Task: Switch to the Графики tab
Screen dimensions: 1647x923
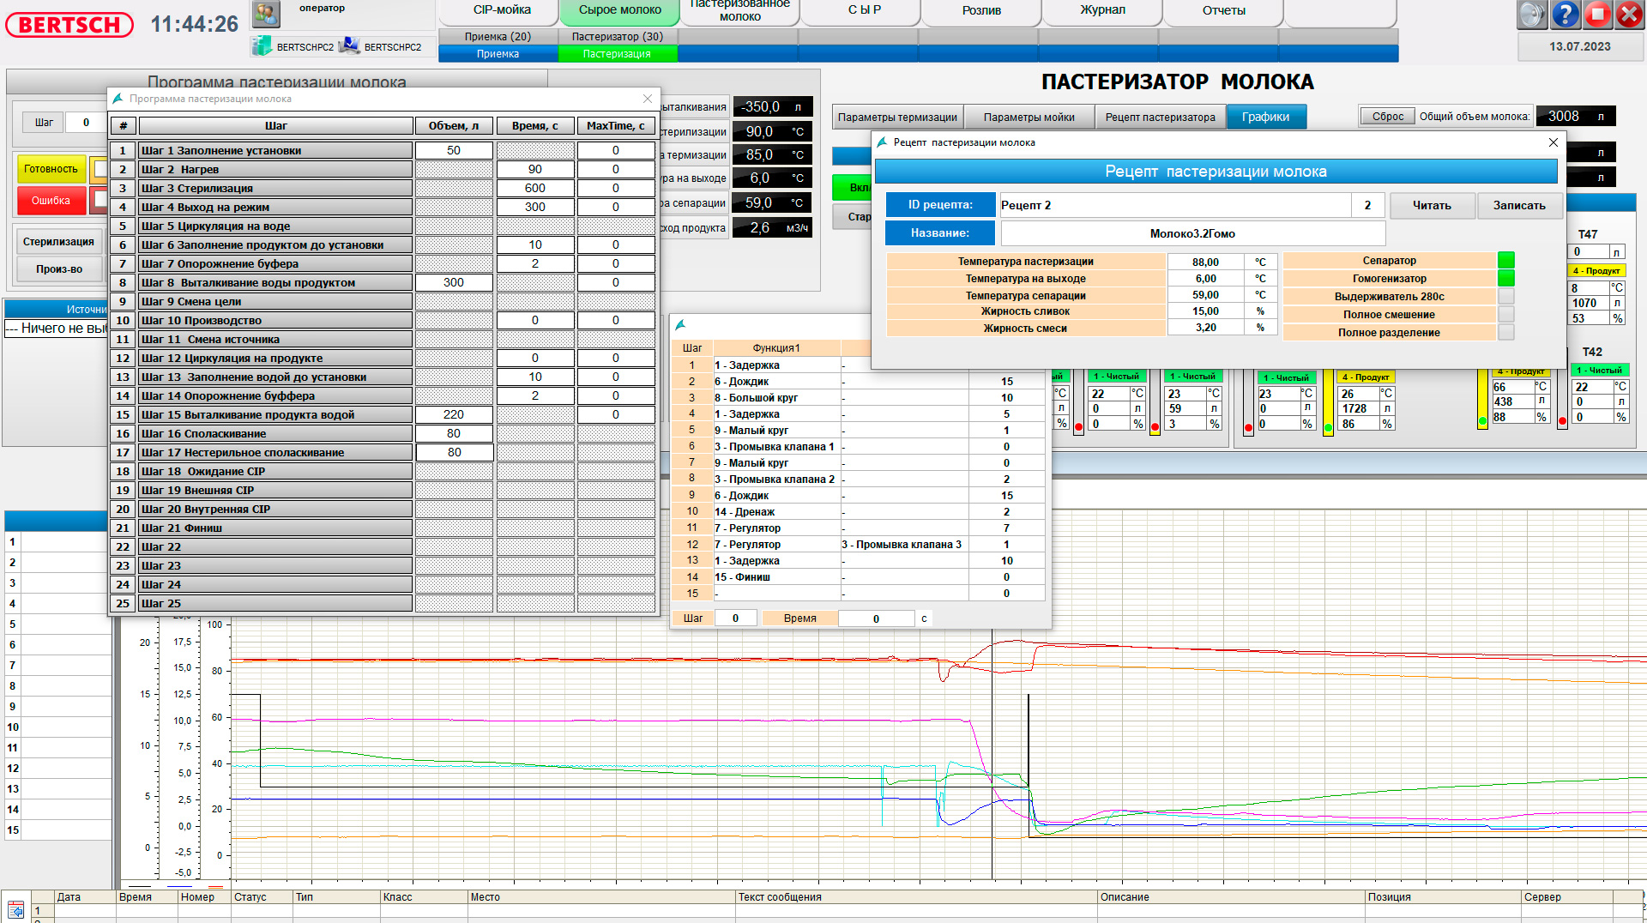Action: tap(1265, 118)
